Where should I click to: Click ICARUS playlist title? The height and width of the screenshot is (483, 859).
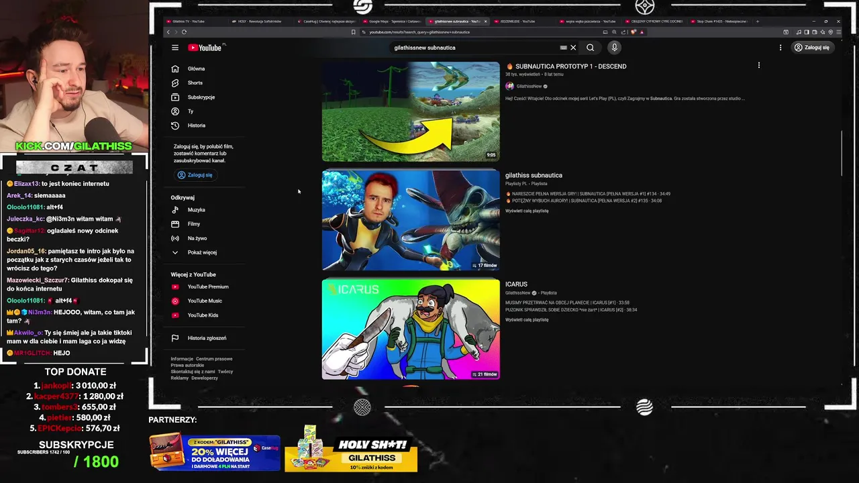(516, 284)
